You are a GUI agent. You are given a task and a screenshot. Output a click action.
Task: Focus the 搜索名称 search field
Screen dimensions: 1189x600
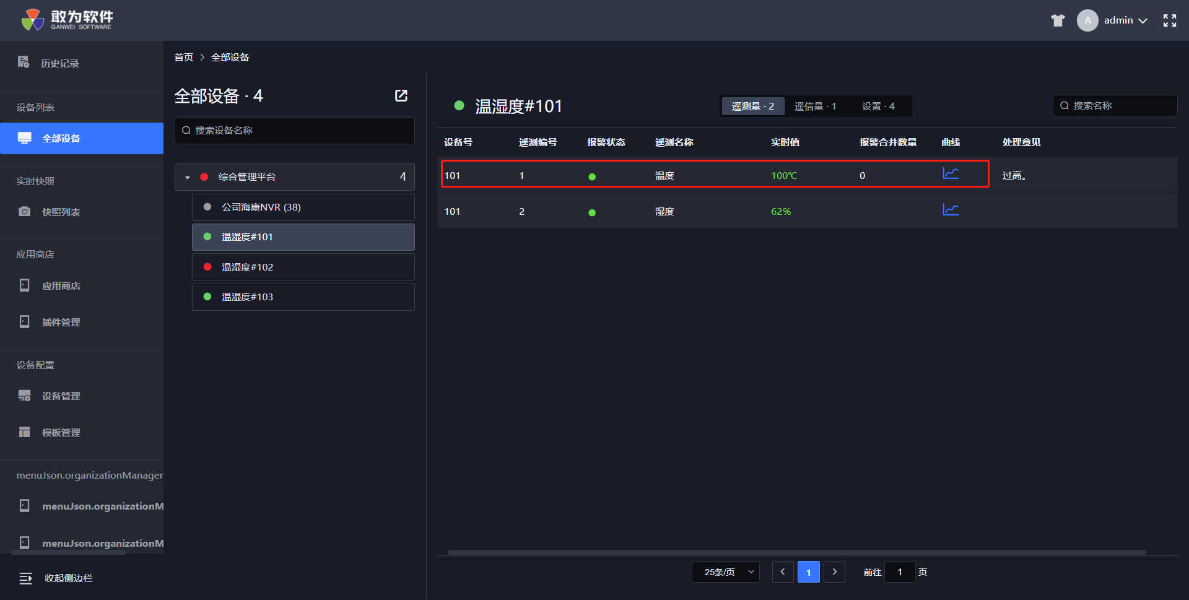click(1115, 105)
